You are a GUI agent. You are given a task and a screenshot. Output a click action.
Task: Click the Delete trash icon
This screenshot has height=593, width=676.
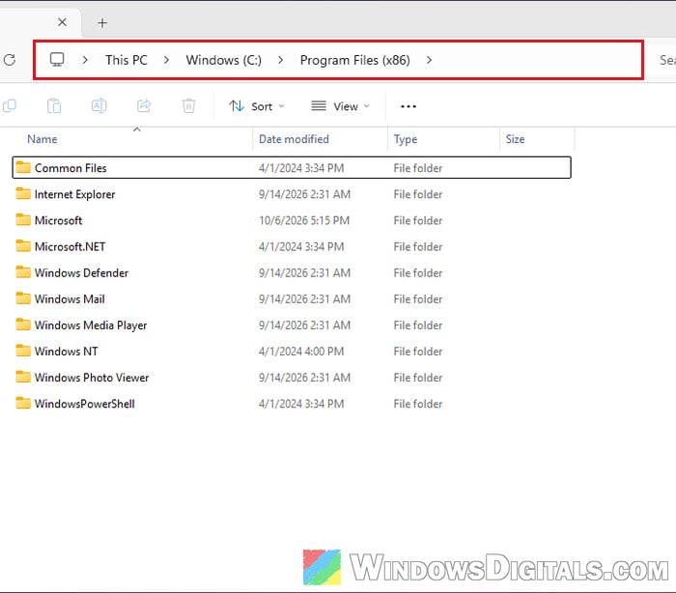tap(189, 105)
